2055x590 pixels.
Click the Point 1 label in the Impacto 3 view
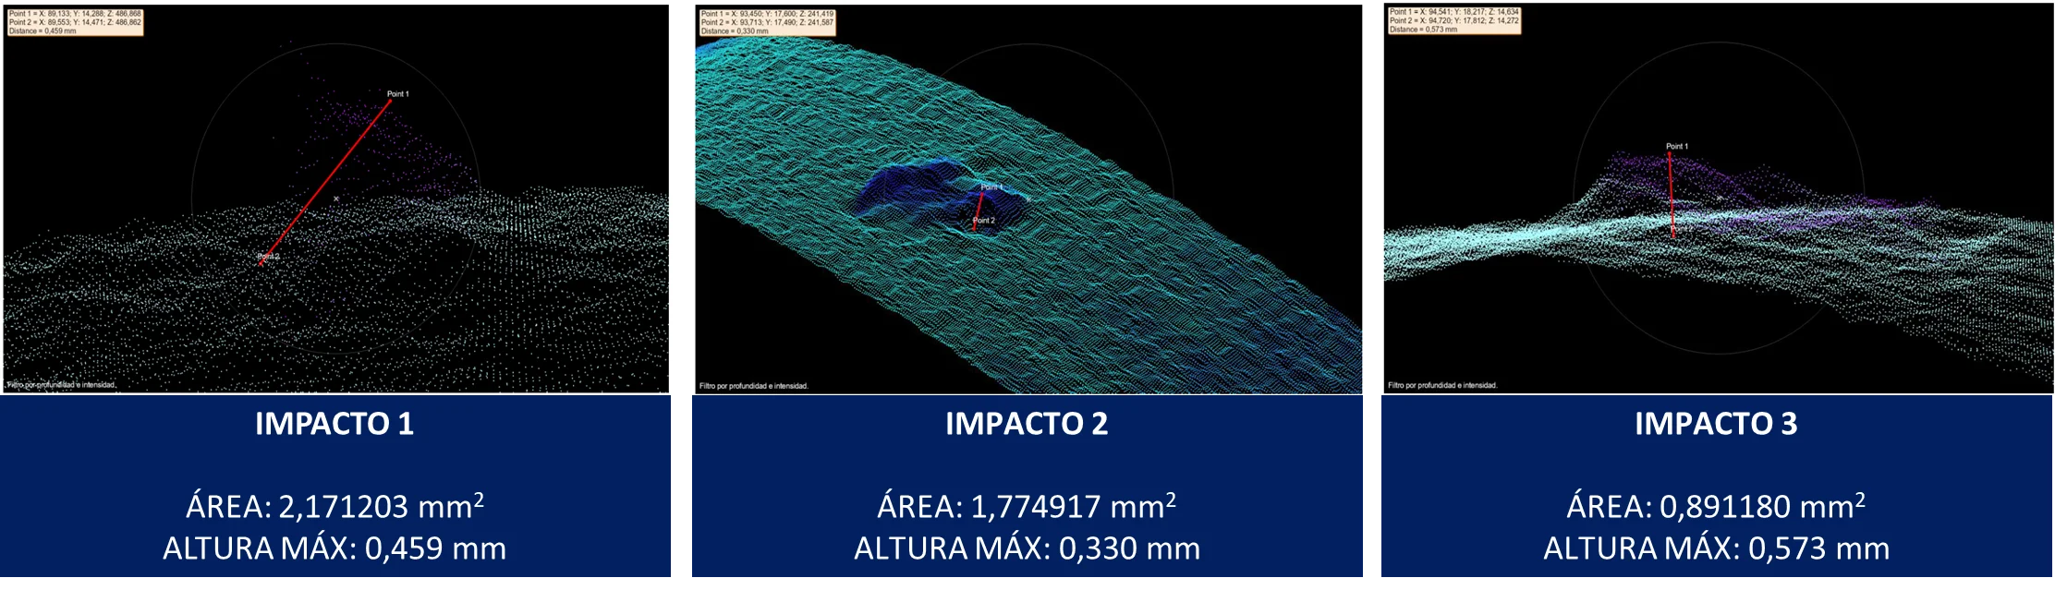click(x=1676, y=147)
